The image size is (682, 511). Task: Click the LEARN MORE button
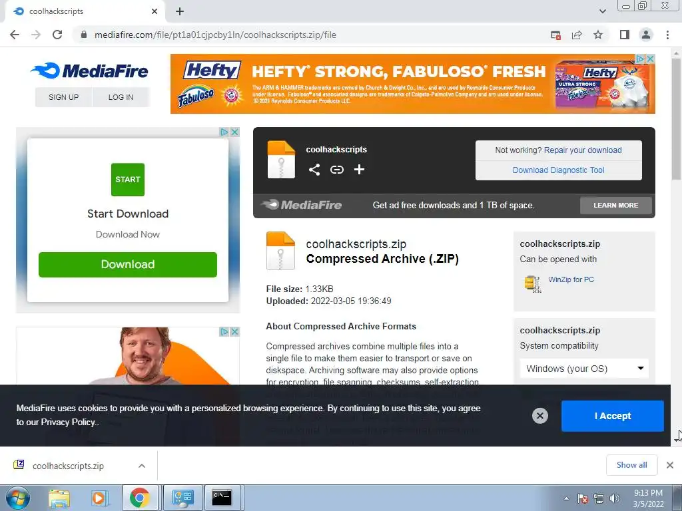point(616,205)
